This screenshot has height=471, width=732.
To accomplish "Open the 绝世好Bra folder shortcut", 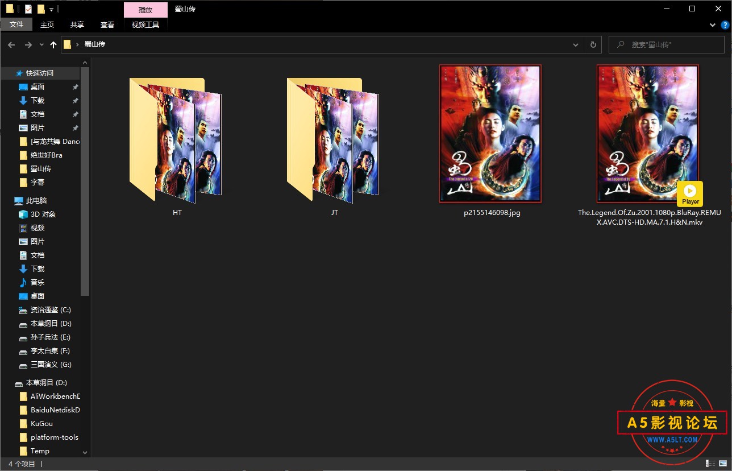I will (45, 155).
